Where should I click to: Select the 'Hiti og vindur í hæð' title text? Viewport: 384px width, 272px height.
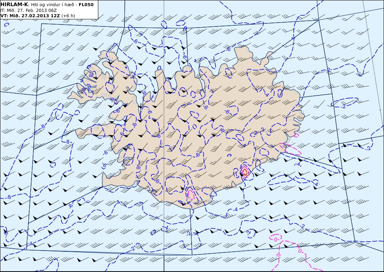pos(52,5)
